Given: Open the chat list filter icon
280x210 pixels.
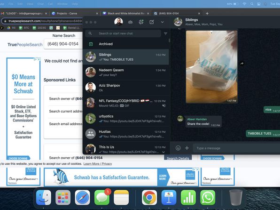Looking at the screenshot, I should pyautogui.click(x=165, y=33).
